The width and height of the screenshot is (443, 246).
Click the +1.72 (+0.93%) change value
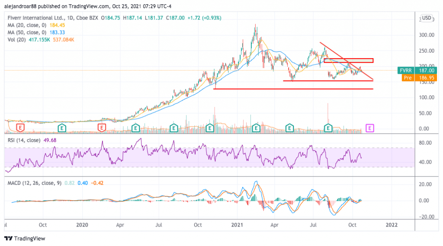pyautogui.click(x=205, y=18)
